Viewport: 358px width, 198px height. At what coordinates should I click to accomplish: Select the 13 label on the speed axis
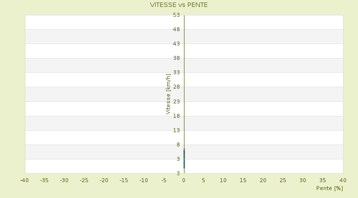click(176, 130)
